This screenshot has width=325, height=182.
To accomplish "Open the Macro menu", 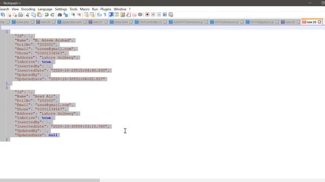I will [85, 9].
